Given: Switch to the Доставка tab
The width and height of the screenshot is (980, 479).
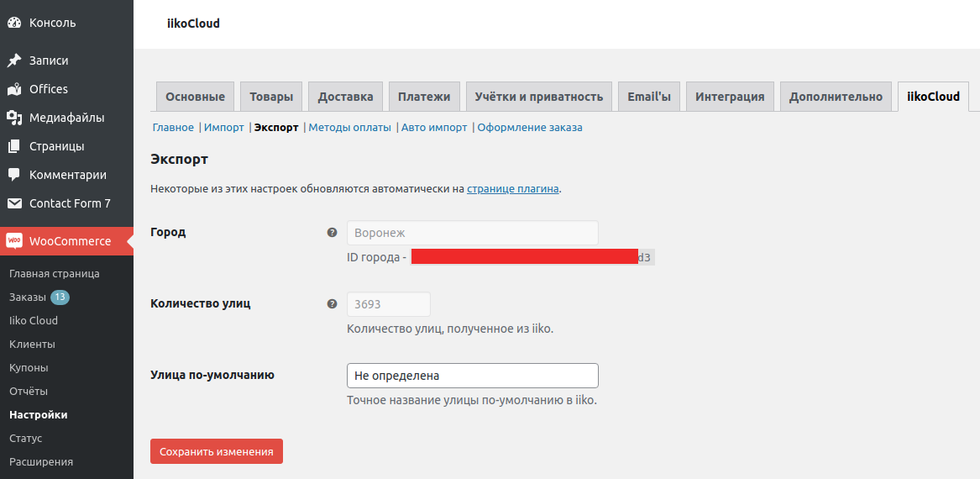Looking at the screenshot, I should pos(346,97).
